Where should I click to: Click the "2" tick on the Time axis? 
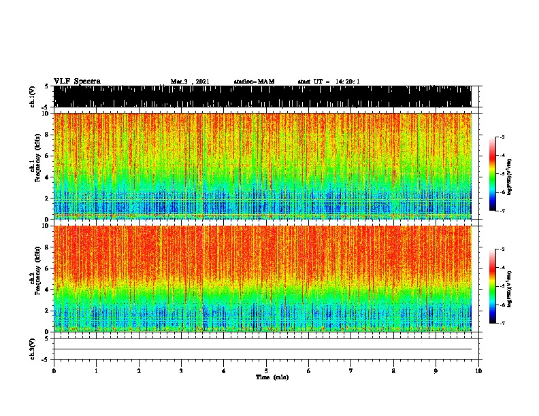point(139,371)
